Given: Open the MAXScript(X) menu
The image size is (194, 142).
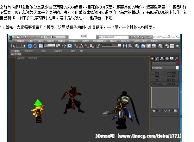Looking at the screenshot, I should pos(140,41).
